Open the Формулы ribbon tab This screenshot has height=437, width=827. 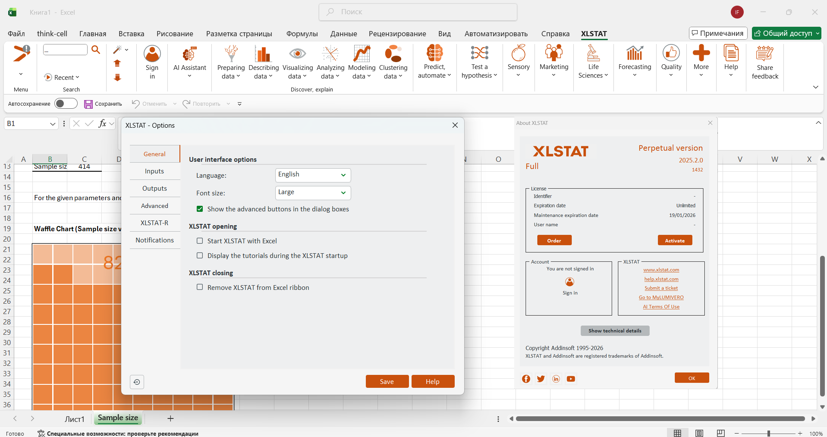[302, 34]
